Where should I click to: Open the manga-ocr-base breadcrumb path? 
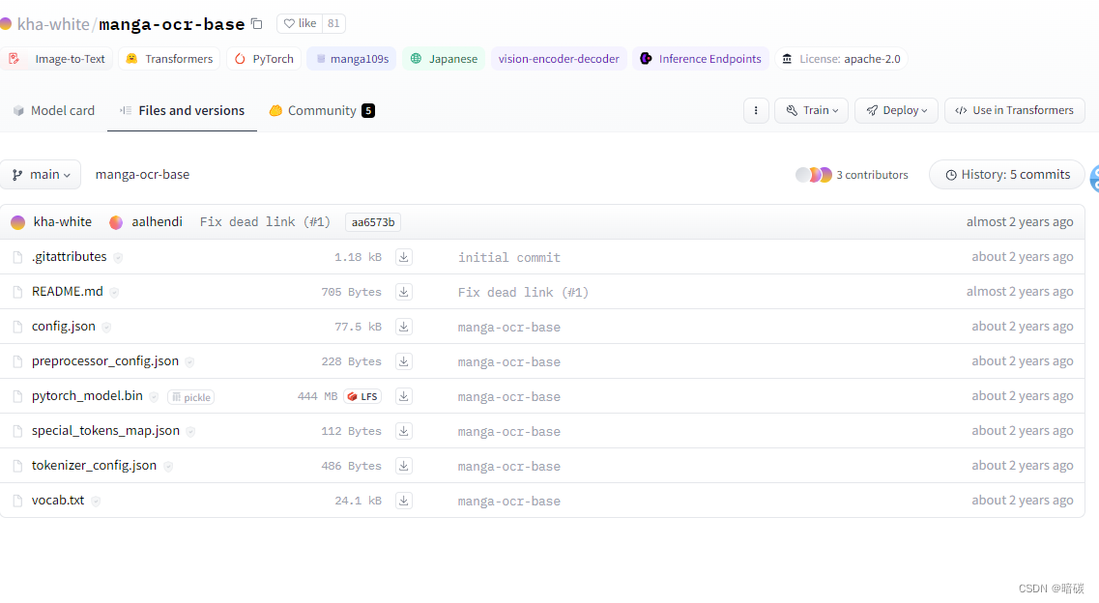click(x=142, y=174)
